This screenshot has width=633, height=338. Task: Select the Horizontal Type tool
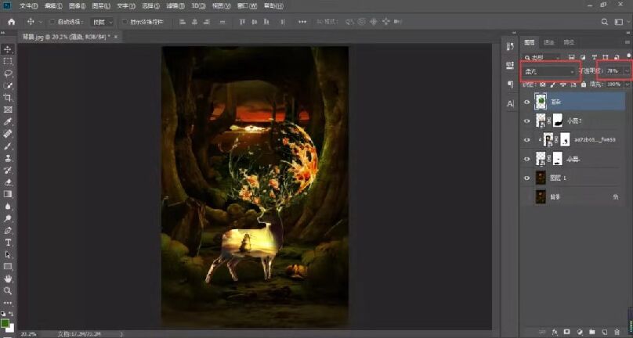tap(8, 243)
